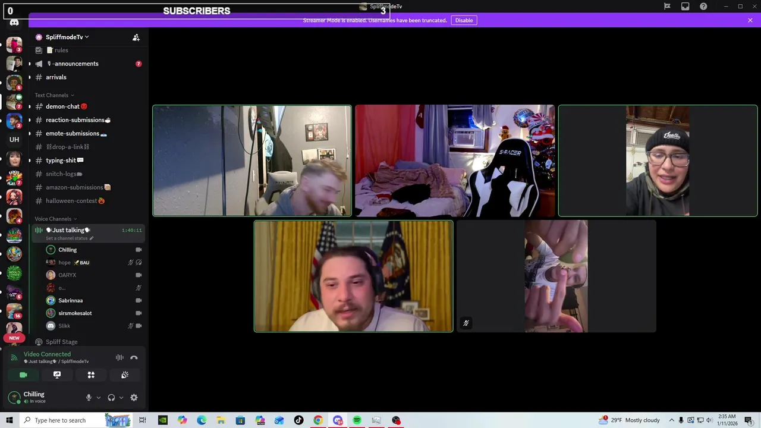Disconnect from voice call
This screenshot has height=428, width=761.
[x=134, y=358]
